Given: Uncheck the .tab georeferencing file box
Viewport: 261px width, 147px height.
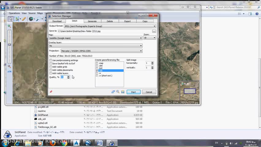Looking at the screenshot, I should coord(97,70).
